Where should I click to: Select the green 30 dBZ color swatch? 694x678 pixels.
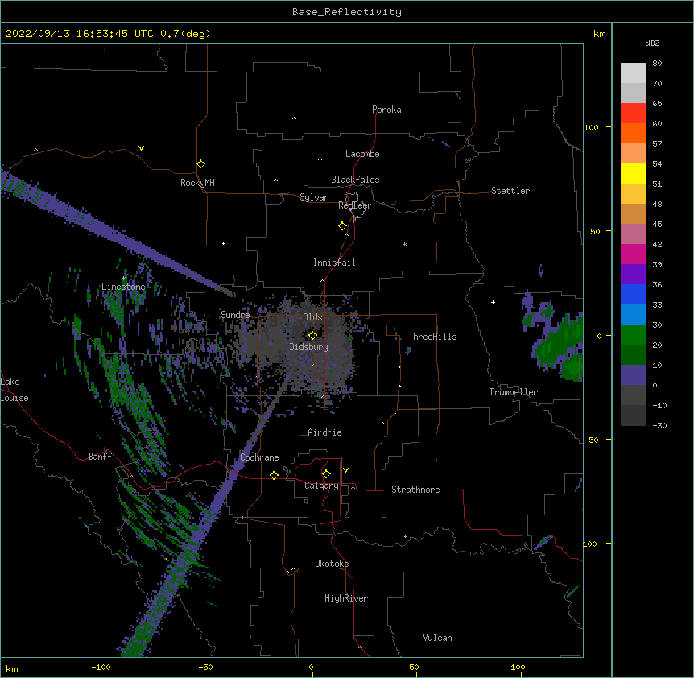(x=633, y=335)
